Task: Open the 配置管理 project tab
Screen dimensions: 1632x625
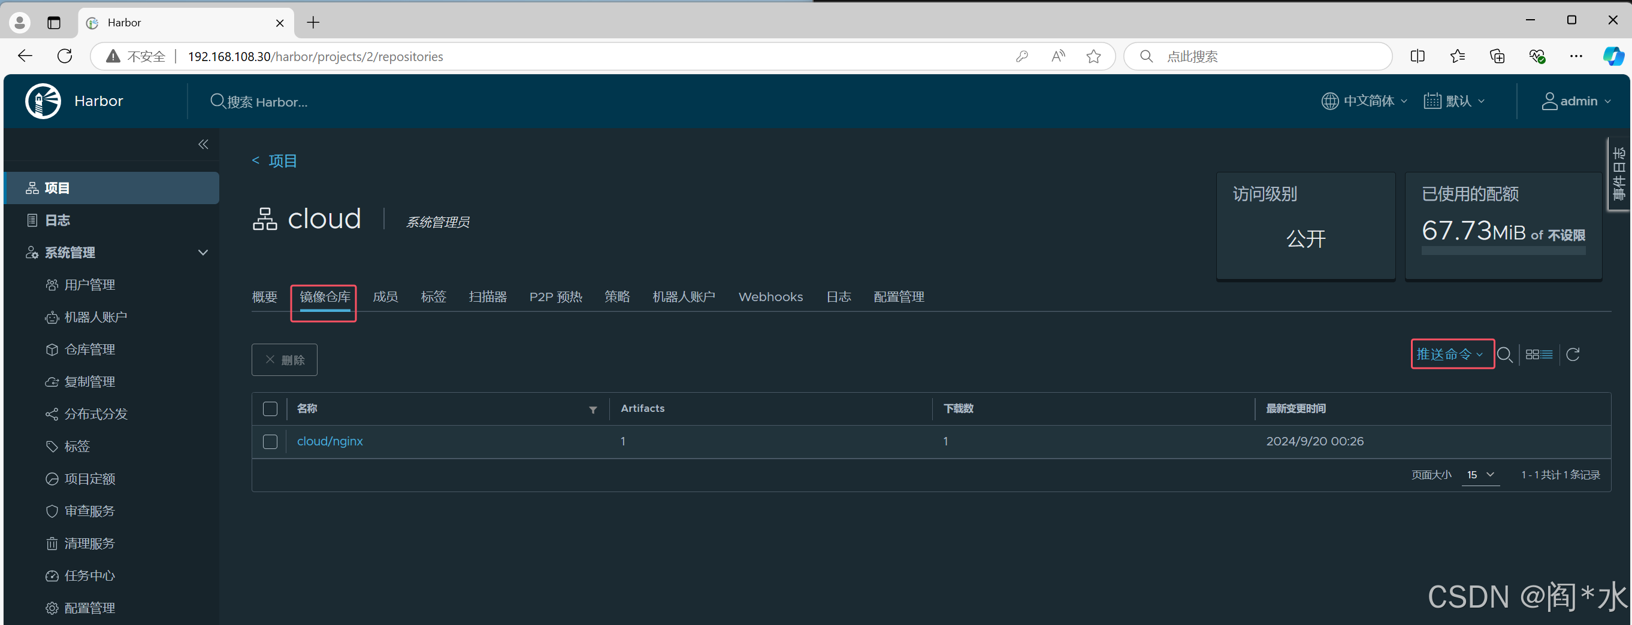Action: pyautogui.click(x=898, y=297)
